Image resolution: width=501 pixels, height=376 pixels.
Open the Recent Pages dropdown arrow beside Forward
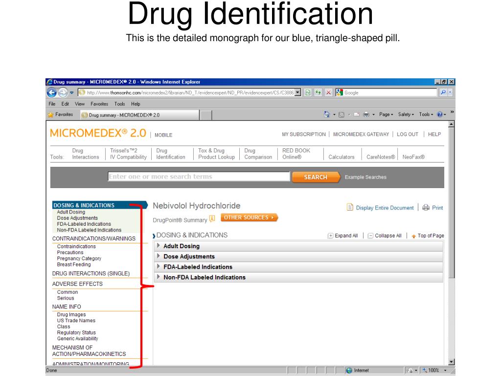[x=71, y=93]
